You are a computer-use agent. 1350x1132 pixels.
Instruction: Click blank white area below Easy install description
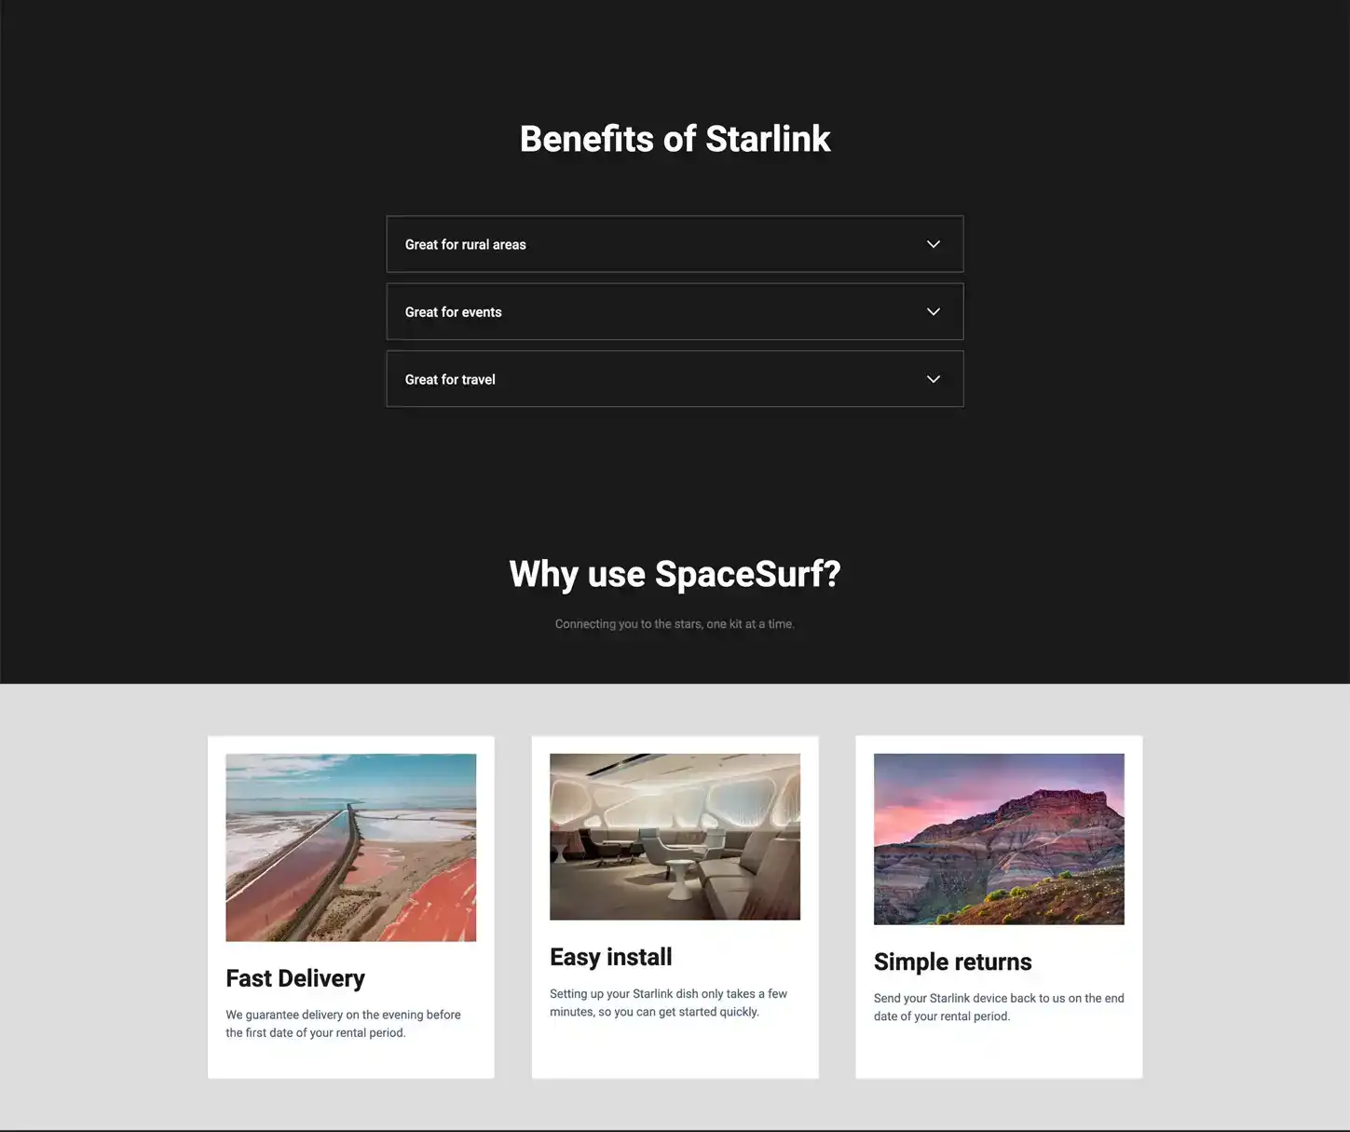click(675, 1051)
